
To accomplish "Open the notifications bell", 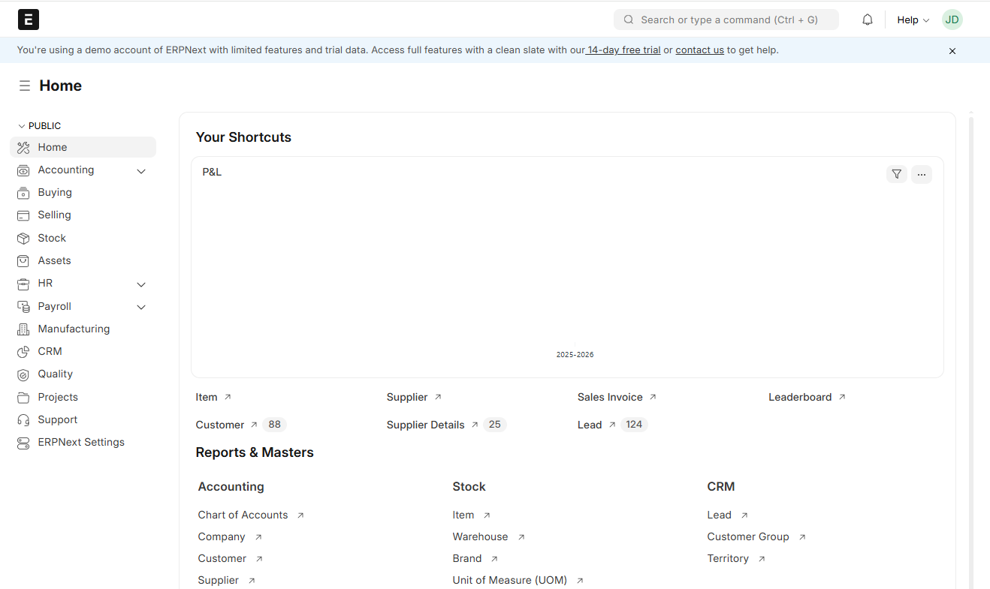I will 868,20.
